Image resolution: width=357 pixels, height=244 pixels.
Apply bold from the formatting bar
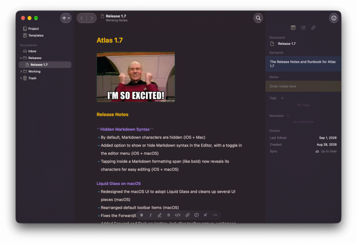coord(142,215)
